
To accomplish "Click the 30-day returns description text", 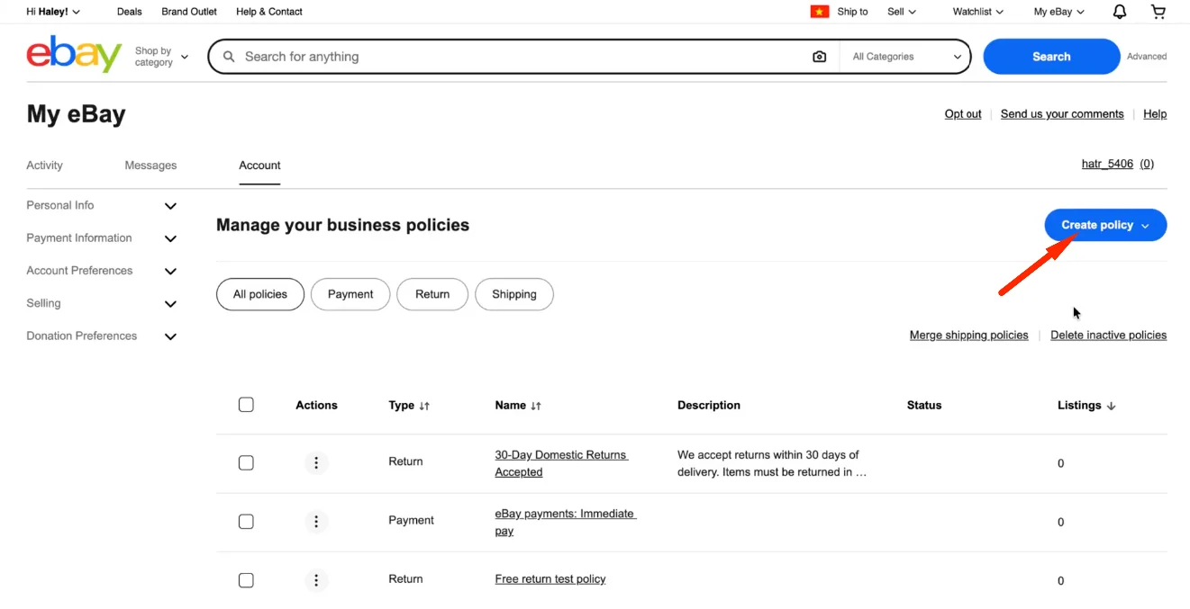I will pyautogui.click(x=772, y=463).
